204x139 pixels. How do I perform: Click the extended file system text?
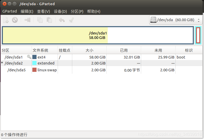pyautogui.click(x=46, y=63)
